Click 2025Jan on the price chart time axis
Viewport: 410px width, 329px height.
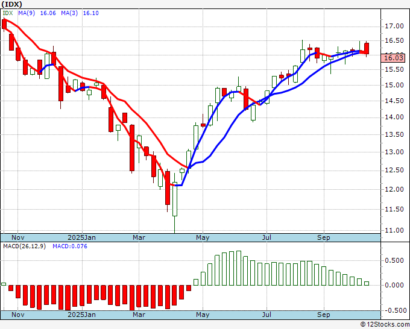[x=81, y=237]
